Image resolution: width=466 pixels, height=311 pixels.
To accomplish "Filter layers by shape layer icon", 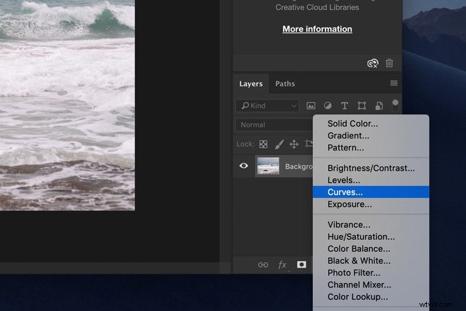I will pyautogui.click(x=361, y=105).
